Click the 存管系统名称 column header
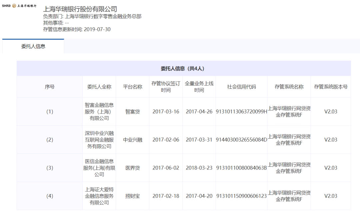360x215 pixels. 289,87
